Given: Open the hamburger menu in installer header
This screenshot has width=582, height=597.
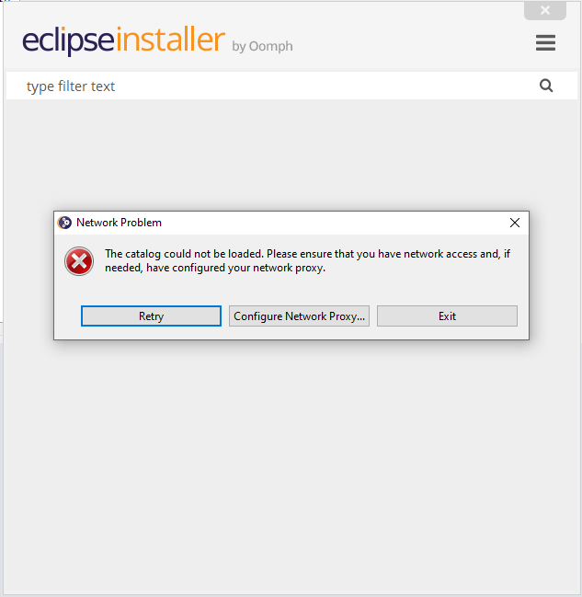Looking at the screenshot, I should pyautogui.click(x=545, y=42).
